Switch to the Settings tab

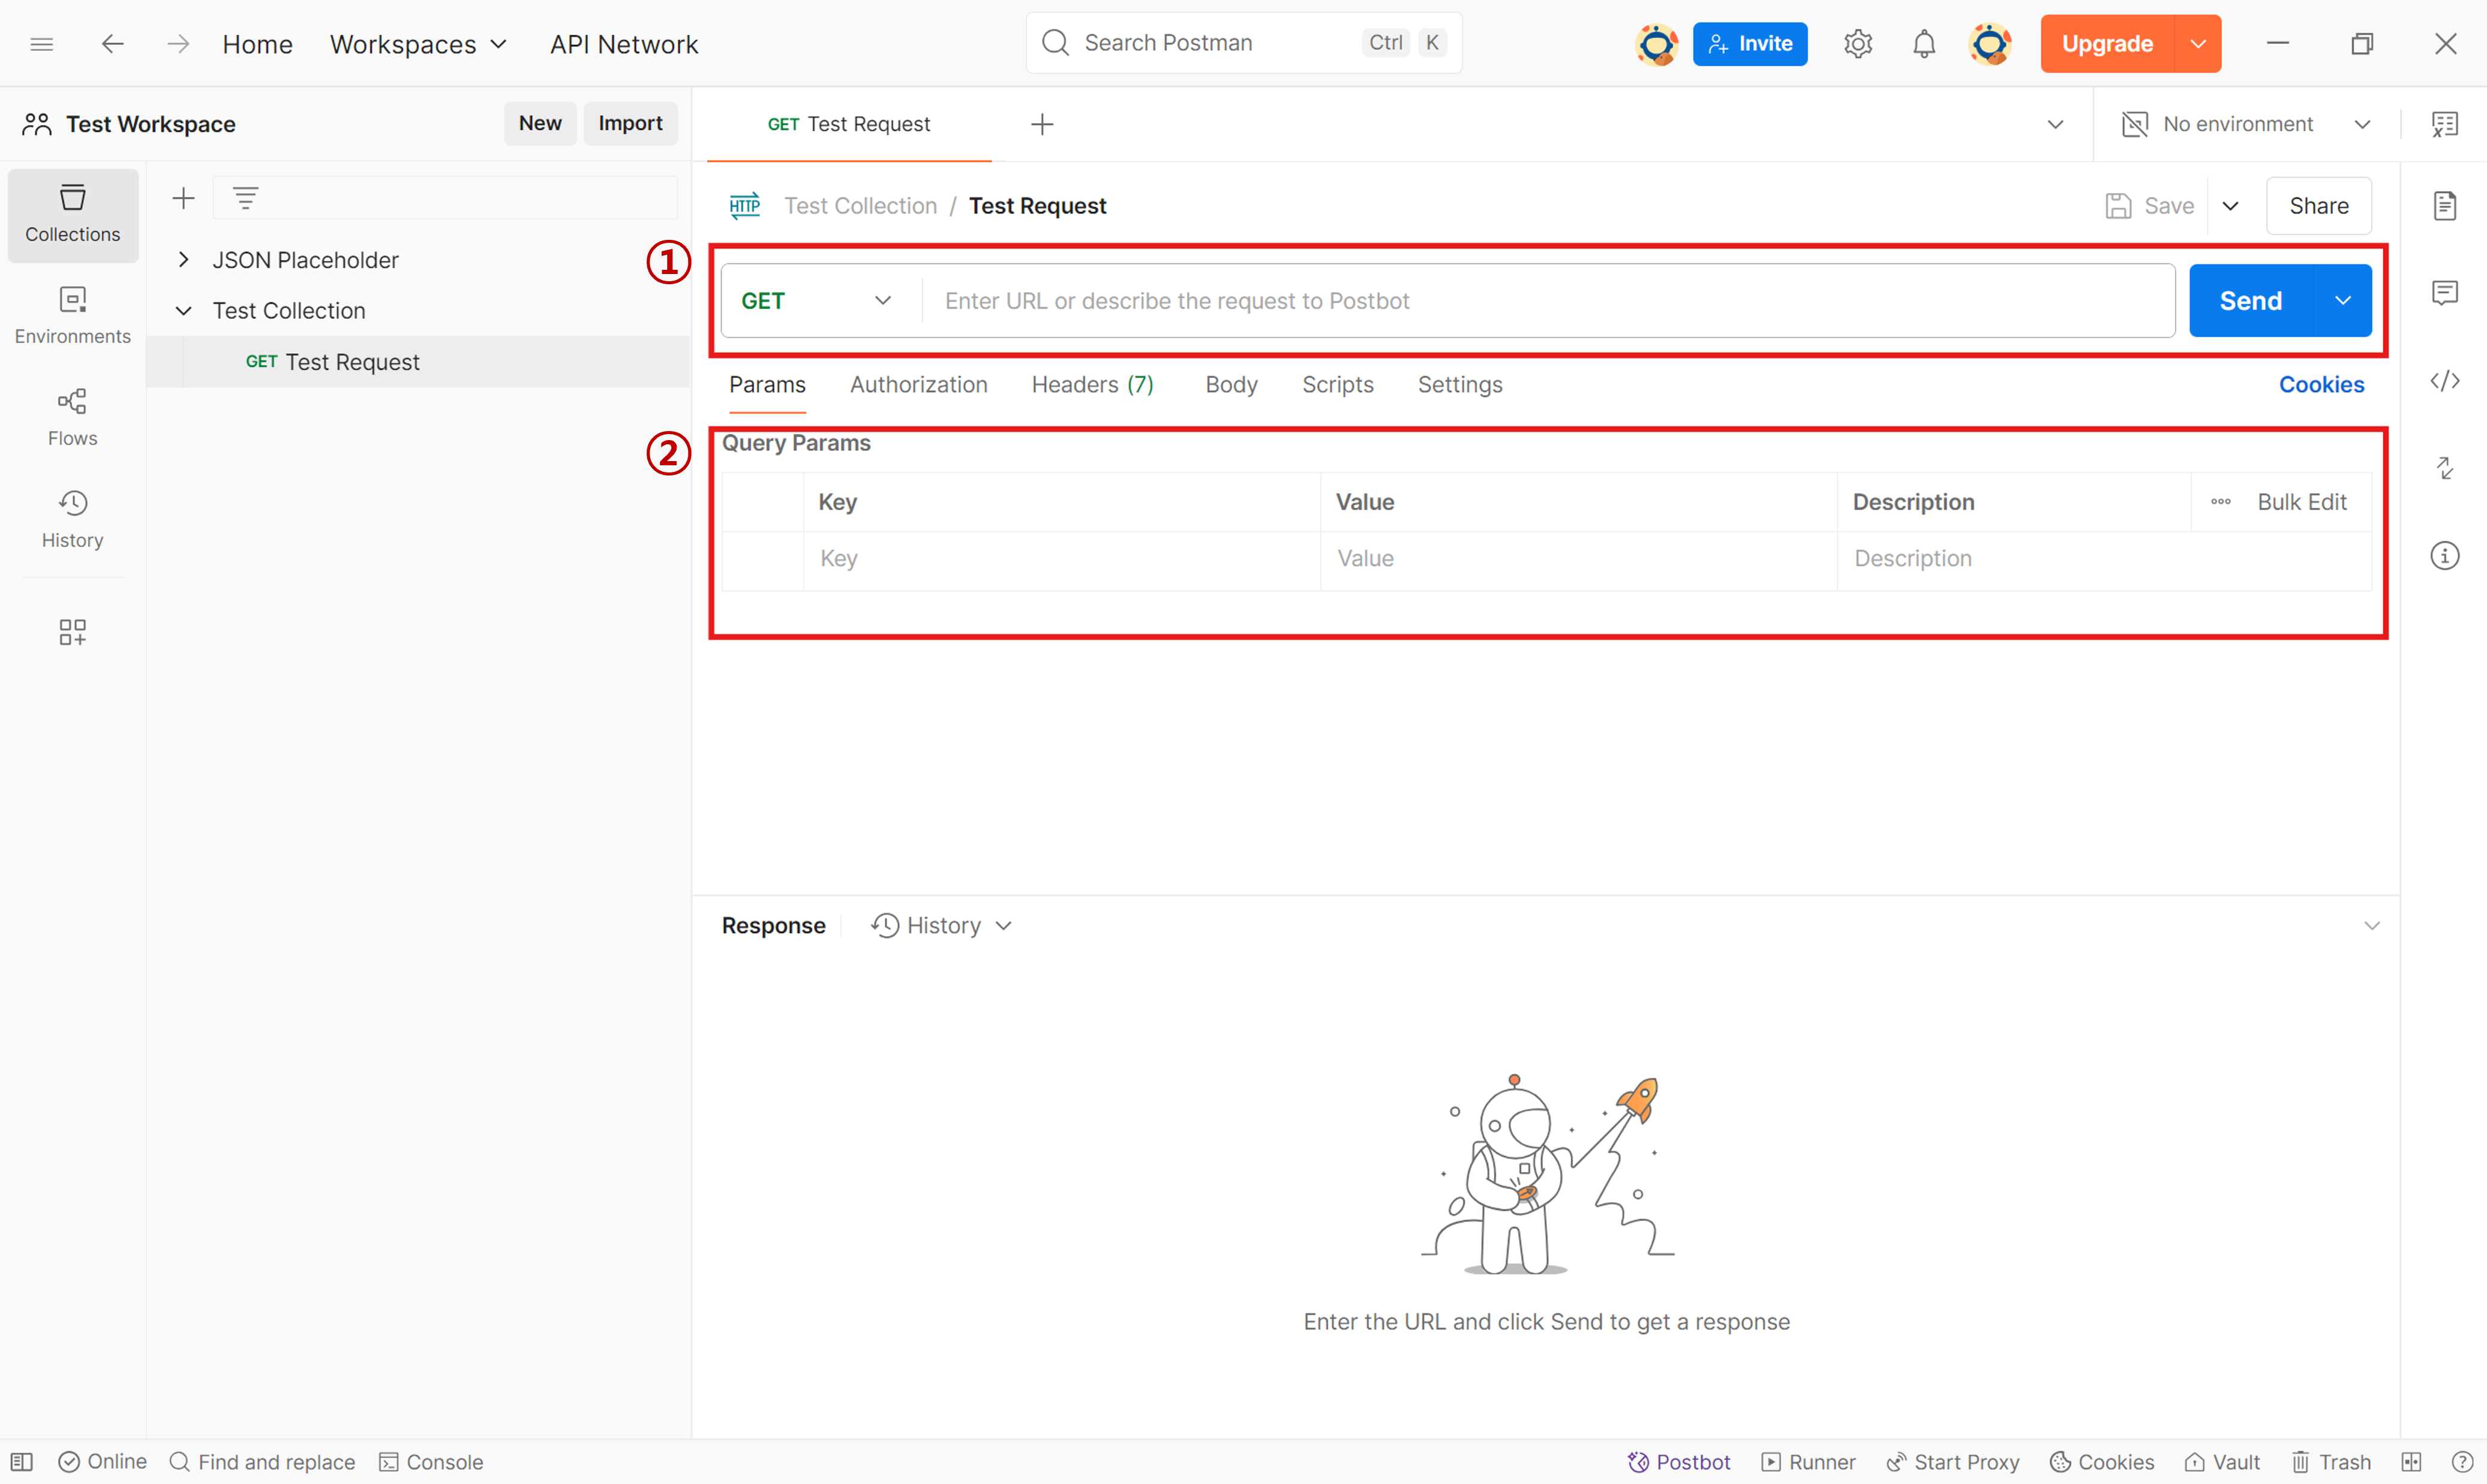(1459, 385)
